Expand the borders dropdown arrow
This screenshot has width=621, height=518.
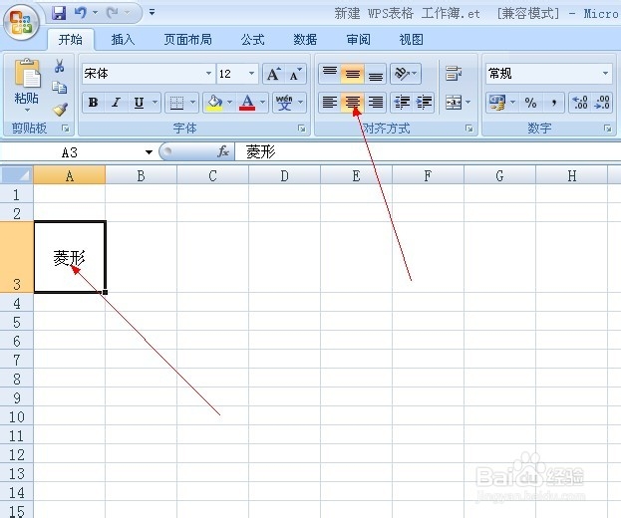(192, 103)
